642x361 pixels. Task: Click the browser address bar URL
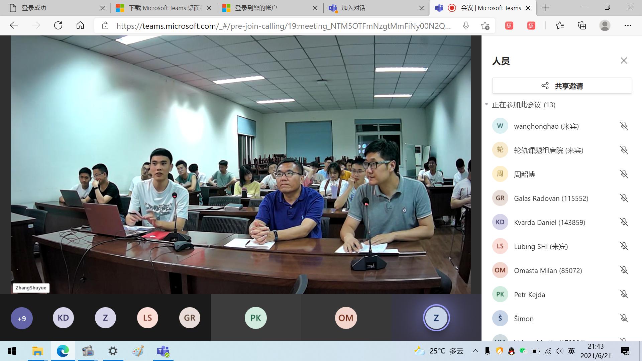coord(284,26)
